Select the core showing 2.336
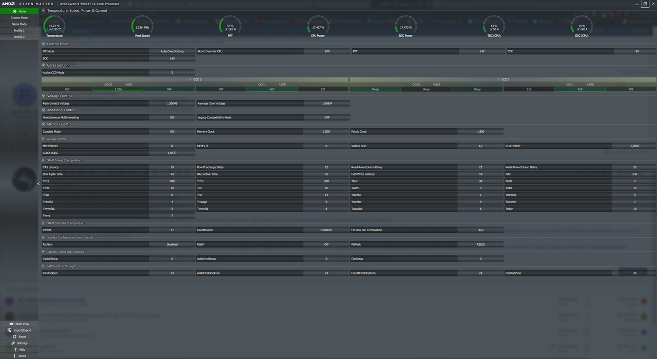This screenshot has width=657, height=359. click(118, 89)
